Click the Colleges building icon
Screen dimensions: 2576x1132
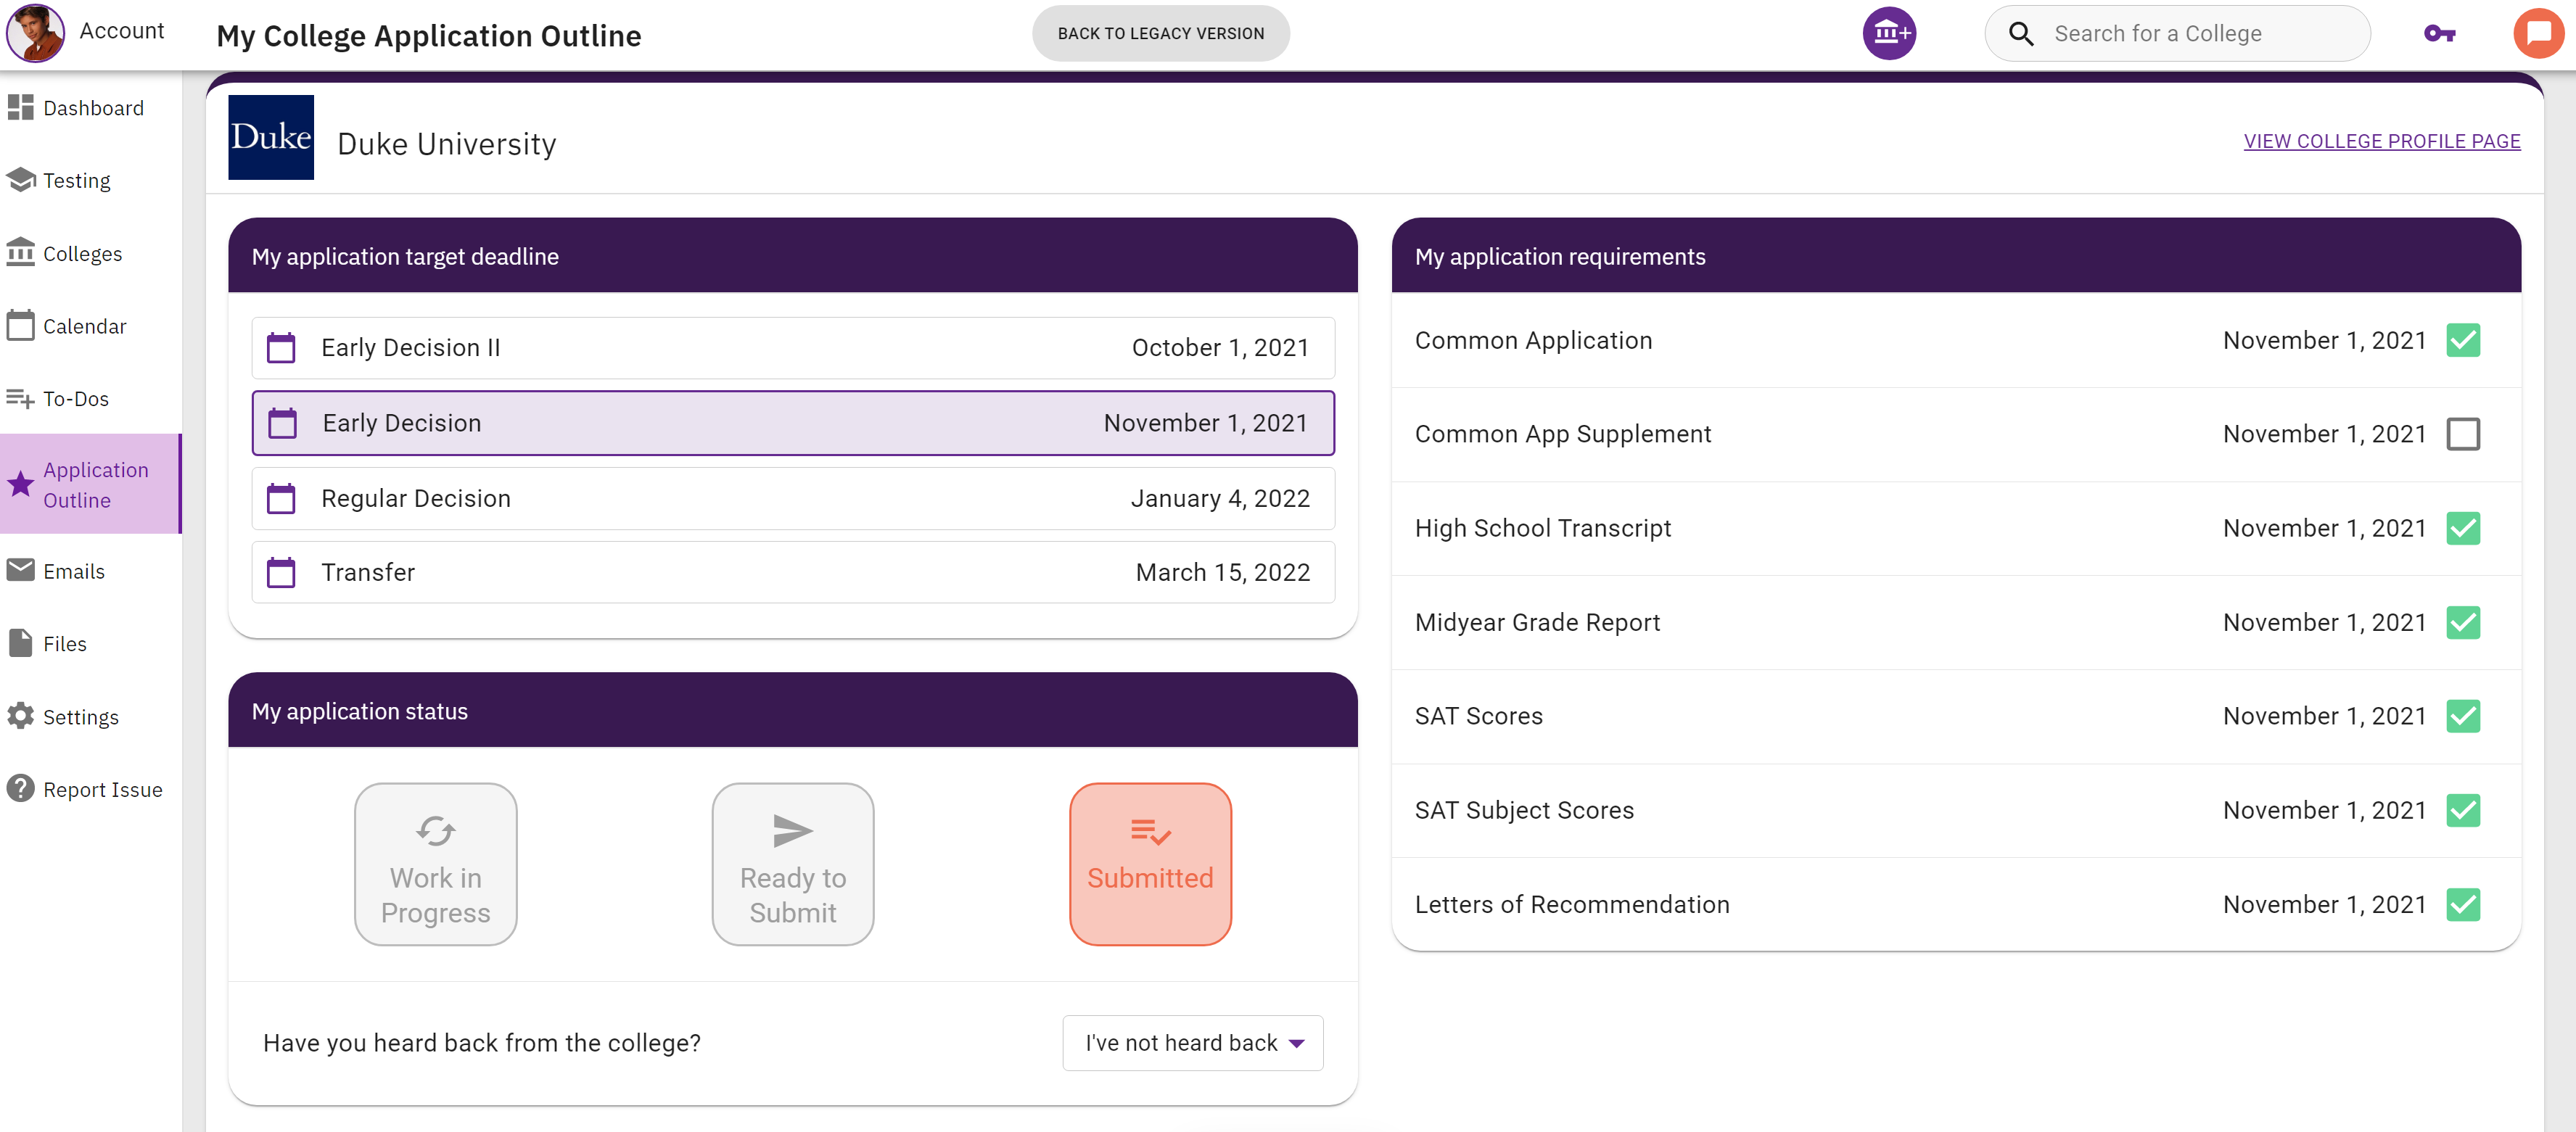20,252
